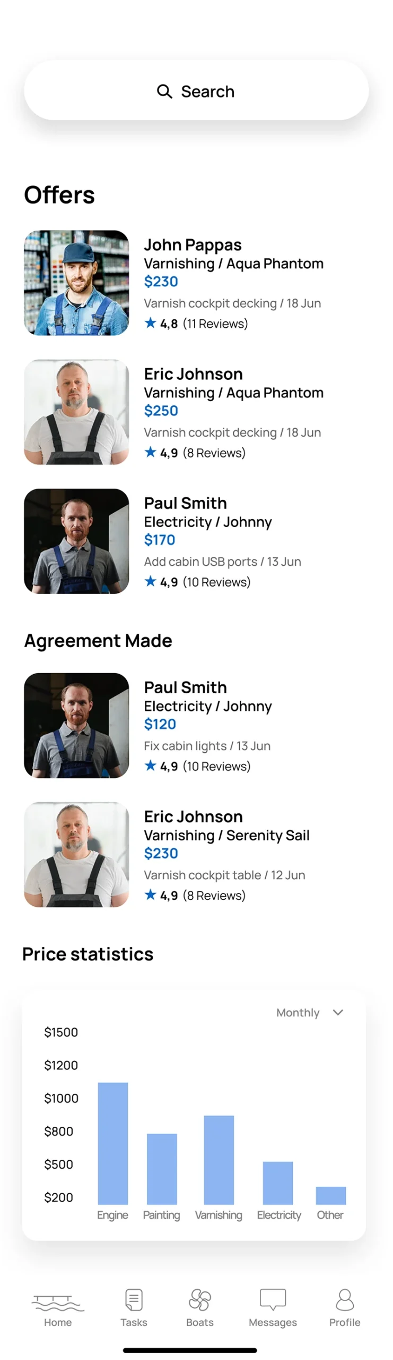
Task: Click the magnifying glass search icon
Action: [x=164, y=91]
